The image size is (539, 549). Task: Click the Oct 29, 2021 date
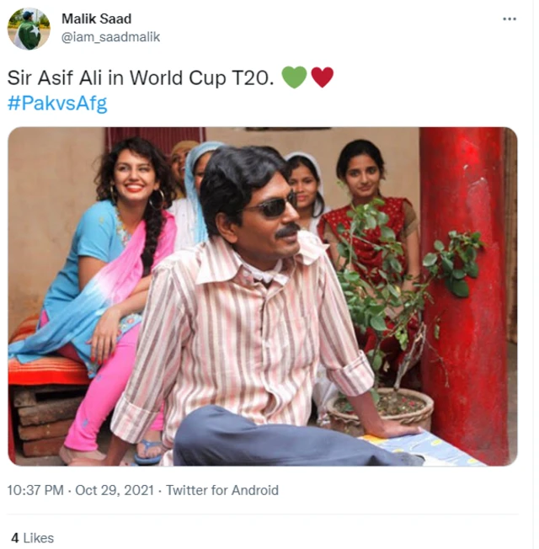point(115,490)
